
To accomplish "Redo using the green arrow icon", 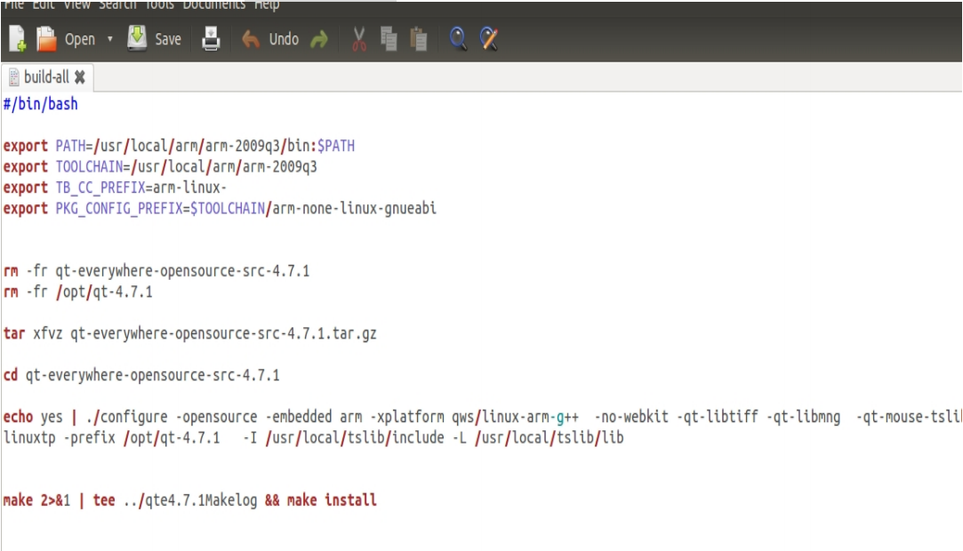I will tap(319, 40).
